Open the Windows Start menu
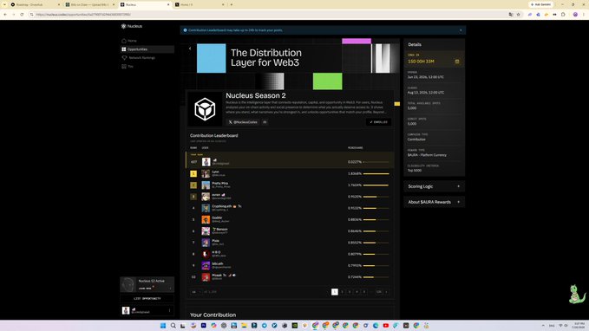The width and height of the screenshot is (589, 331). tap(163, 326)
